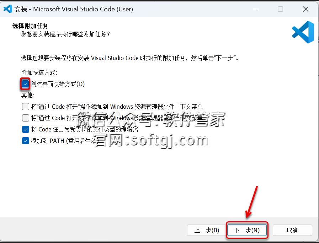Screen dimensions: 319x243
Task: Click the disabled maximize button
Action: pyautogui.click(x=280, y=9)
